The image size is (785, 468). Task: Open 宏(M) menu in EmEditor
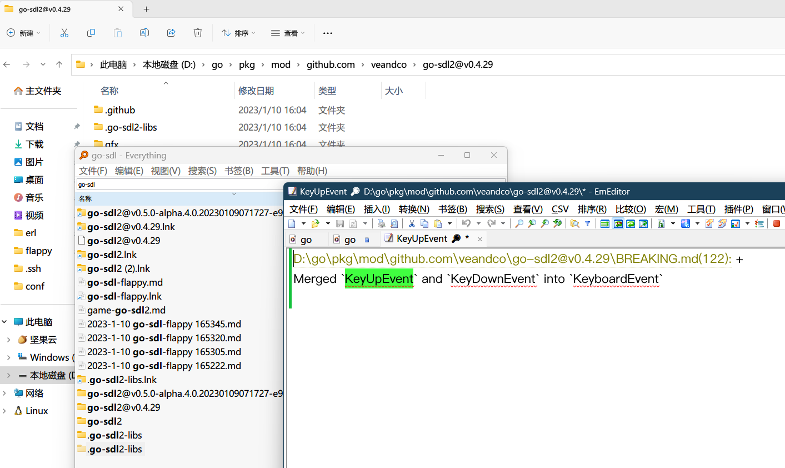tap(667, 209)
